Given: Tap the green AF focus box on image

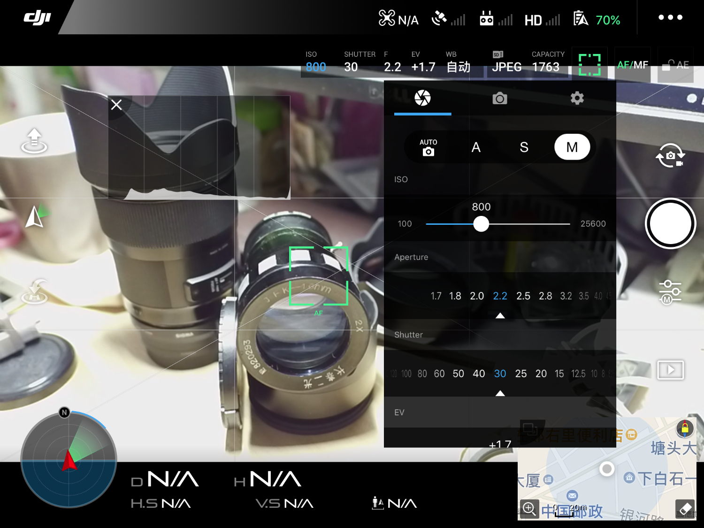Looking at the screenshot, I should (x=319, y=276).
